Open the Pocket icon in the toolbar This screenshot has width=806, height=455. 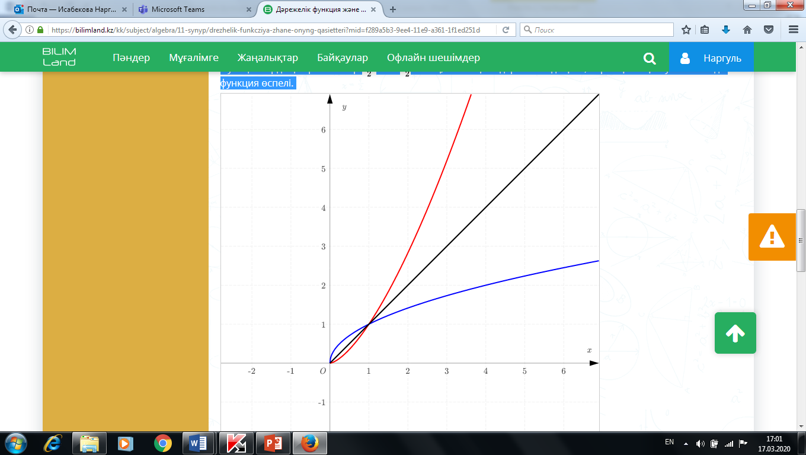768,30
